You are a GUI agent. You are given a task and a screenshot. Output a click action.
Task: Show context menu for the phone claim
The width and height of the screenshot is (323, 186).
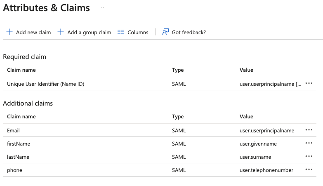tap(309, 170)
